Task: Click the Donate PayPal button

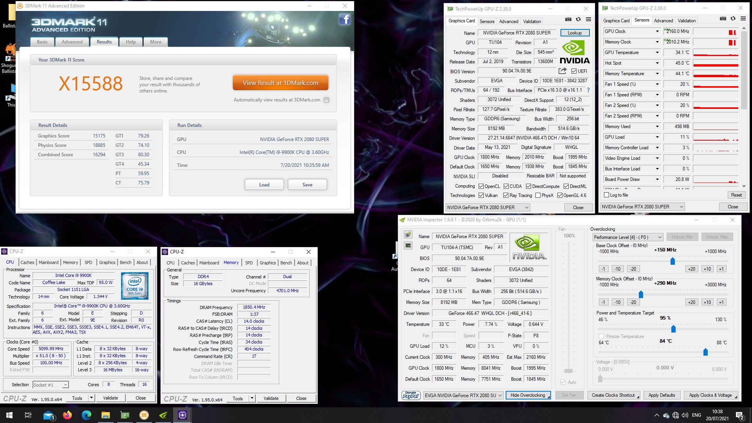Action: point(411,395)
